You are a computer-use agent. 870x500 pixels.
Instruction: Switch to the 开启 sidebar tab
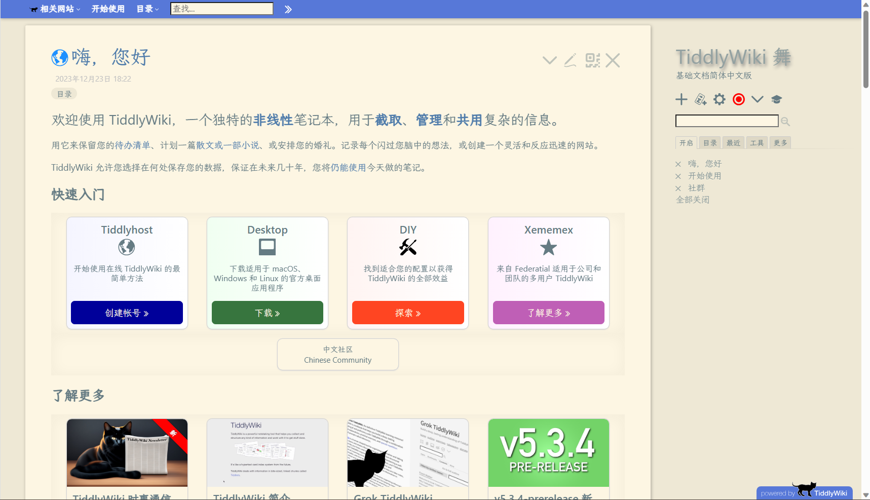[x=686, y=143]
